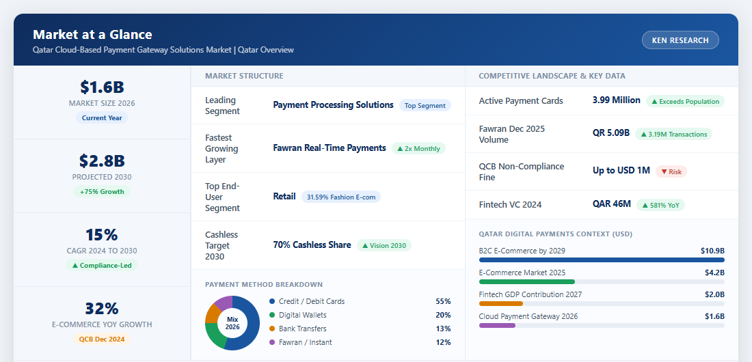Viewport: 752px width, 362px height.
Task: Click the B2C E-Commerce by 2029 bar
Action: tap(602, 260)
